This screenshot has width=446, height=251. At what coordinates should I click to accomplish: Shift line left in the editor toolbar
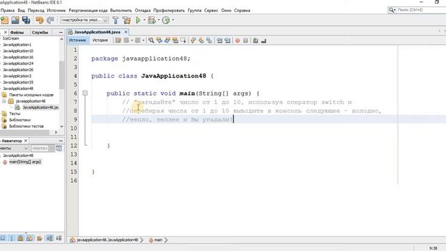(220, 40)
